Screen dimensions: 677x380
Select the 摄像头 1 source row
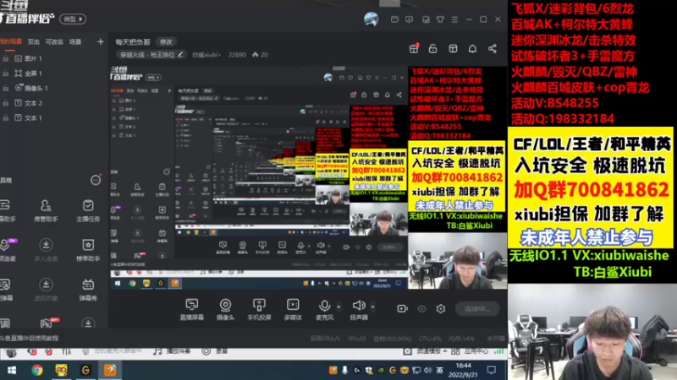click(x=54, y=88)
